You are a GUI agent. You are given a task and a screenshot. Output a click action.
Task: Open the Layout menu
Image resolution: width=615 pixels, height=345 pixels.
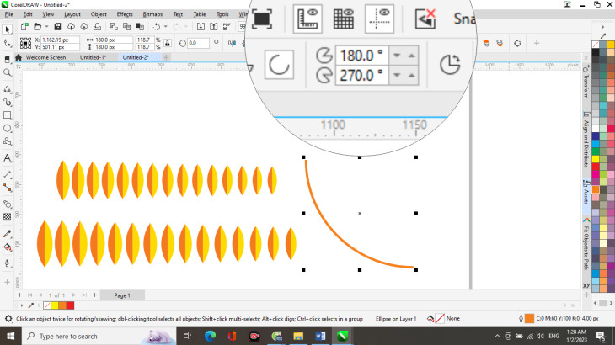72,14
